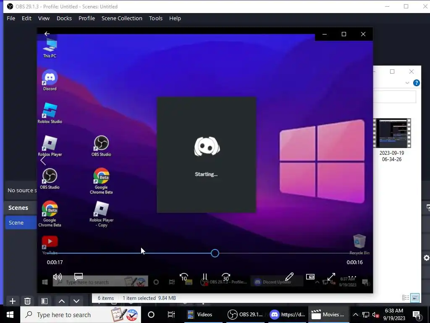
Task: Click the 0:00:17 elapsed time label
Action: pos(55,262)
